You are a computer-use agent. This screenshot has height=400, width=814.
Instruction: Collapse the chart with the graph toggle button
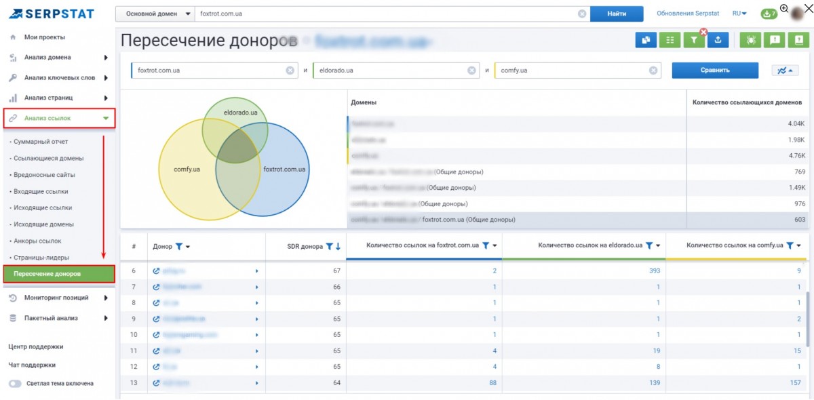click(785, 70)
